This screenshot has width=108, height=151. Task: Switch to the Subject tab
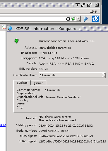click(22, 83)
